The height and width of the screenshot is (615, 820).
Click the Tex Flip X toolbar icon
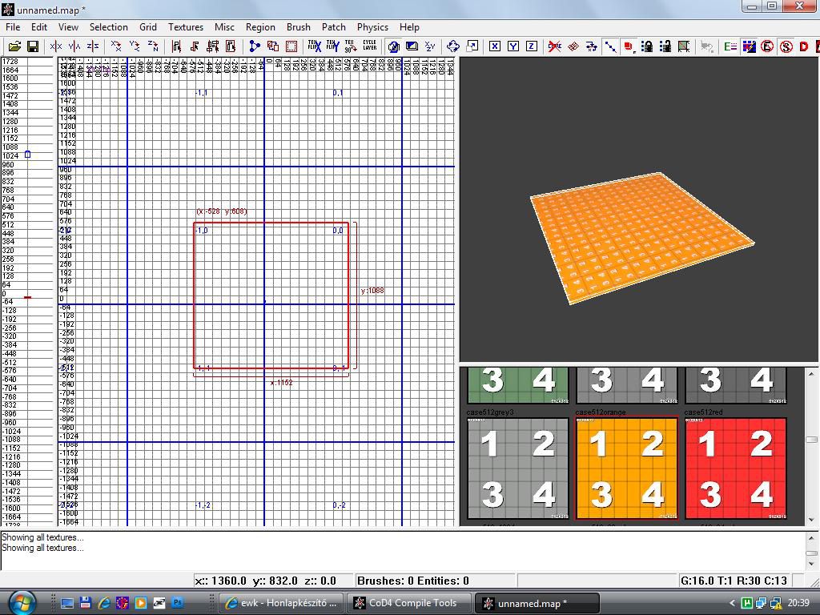[x=315, y=46]
